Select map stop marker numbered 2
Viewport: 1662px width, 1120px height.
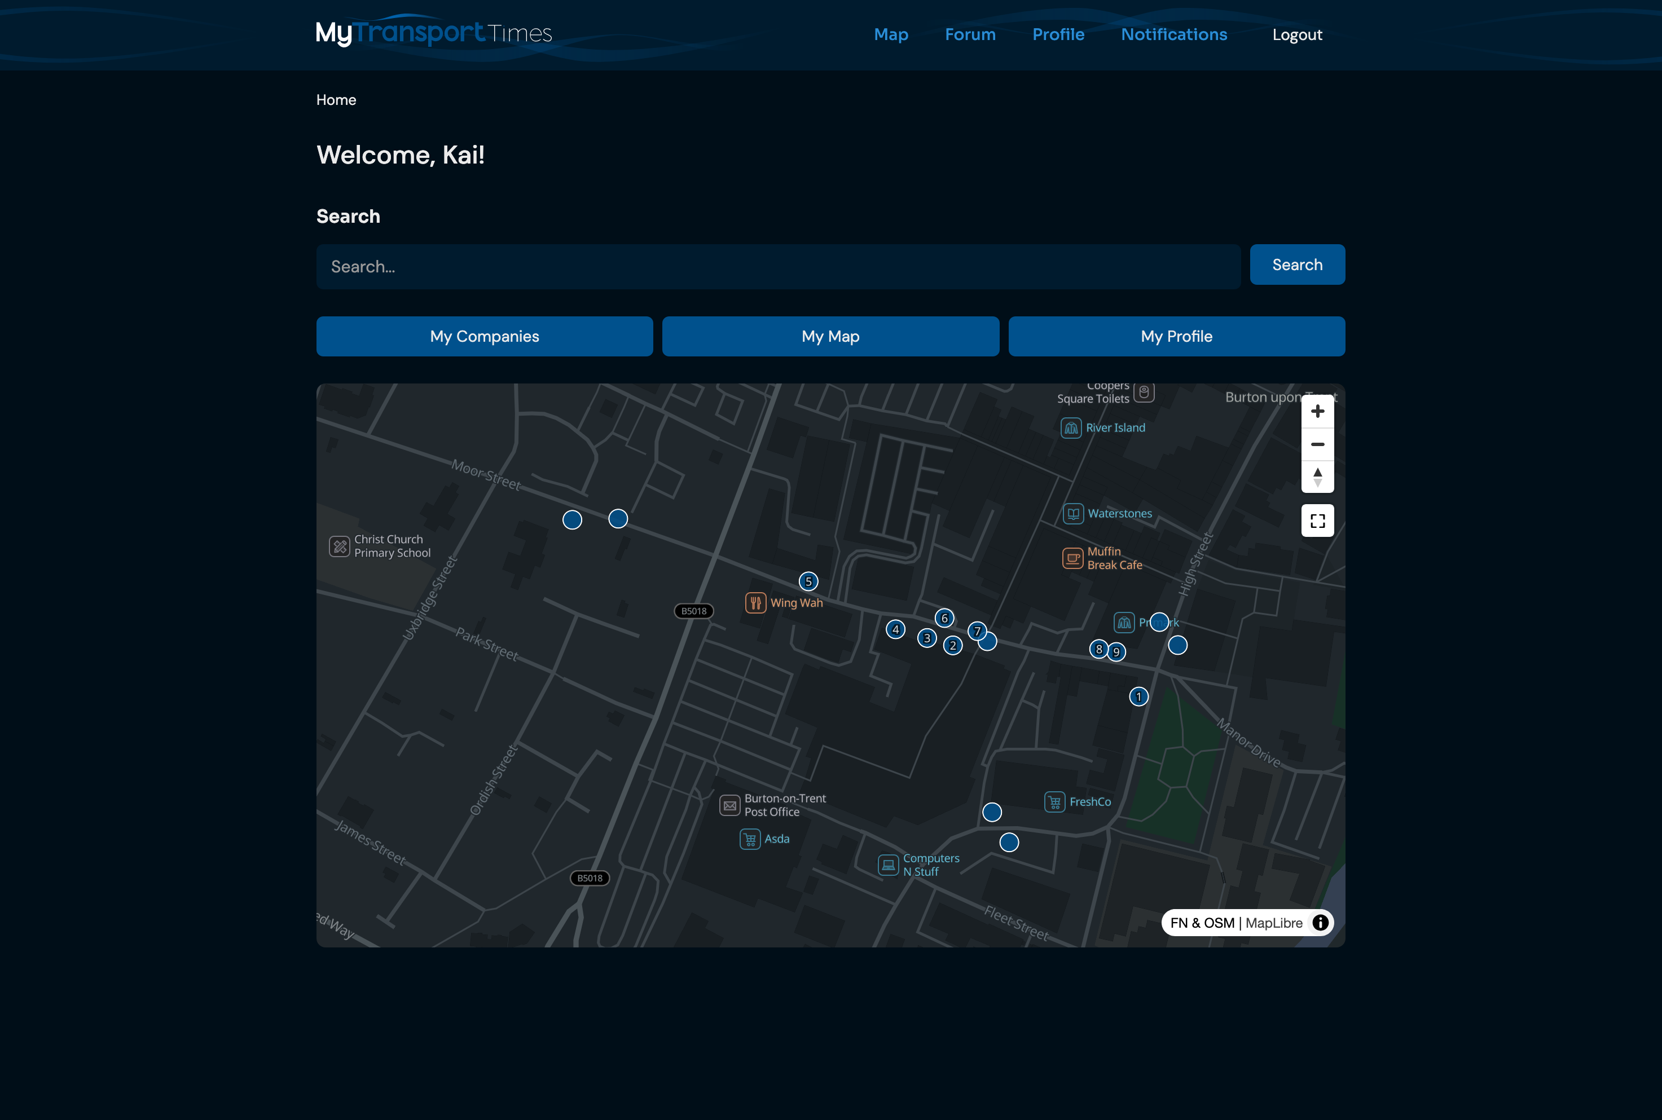[x=952, y=646]
